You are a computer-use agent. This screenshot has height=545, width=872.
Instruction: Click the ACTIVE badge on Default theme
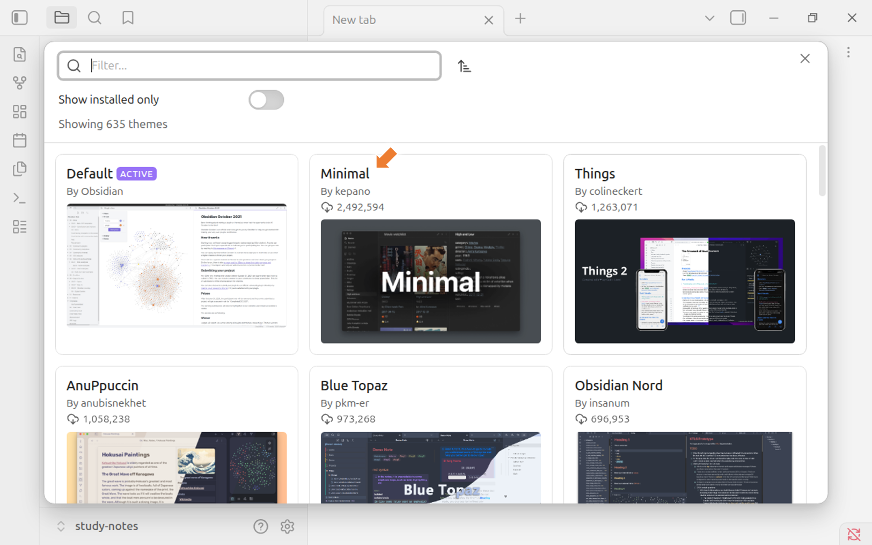coord(136,174)
